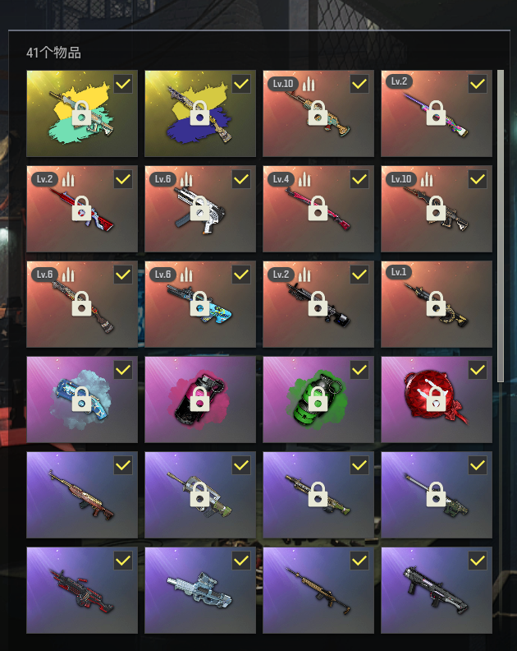Uncheck the Lv.6 blue SMG checkbox

[x=241, y=275]
